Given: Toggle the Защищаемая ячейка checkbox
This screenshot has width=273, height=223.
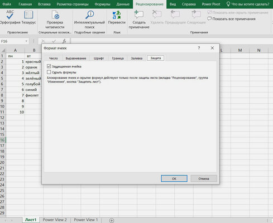Looking at the screenshot, I should click(49, 66).
